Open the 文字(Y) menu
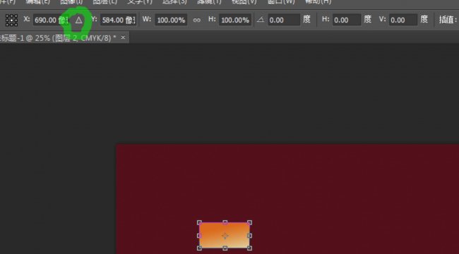The image size is (459, 254). (140, 1)
